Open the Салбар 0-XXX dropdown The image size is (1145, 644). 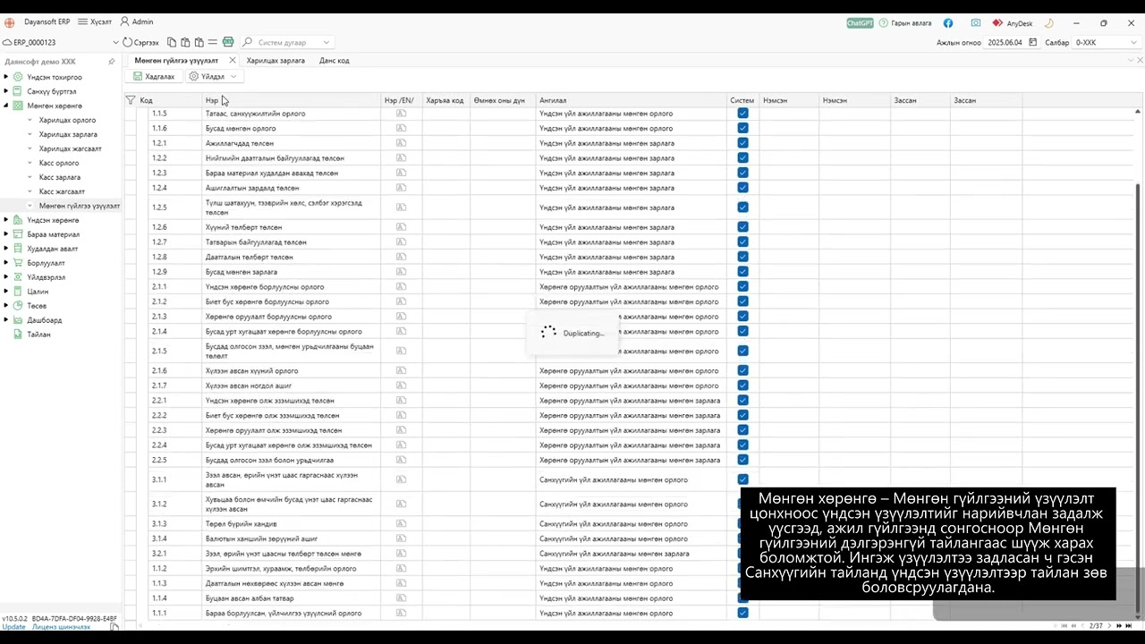point(1106,42)
